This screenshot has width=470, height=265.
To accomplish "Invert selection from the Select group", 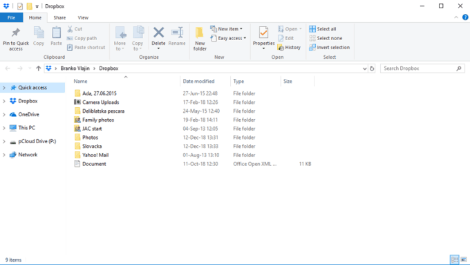I will [x=330, y=48].
